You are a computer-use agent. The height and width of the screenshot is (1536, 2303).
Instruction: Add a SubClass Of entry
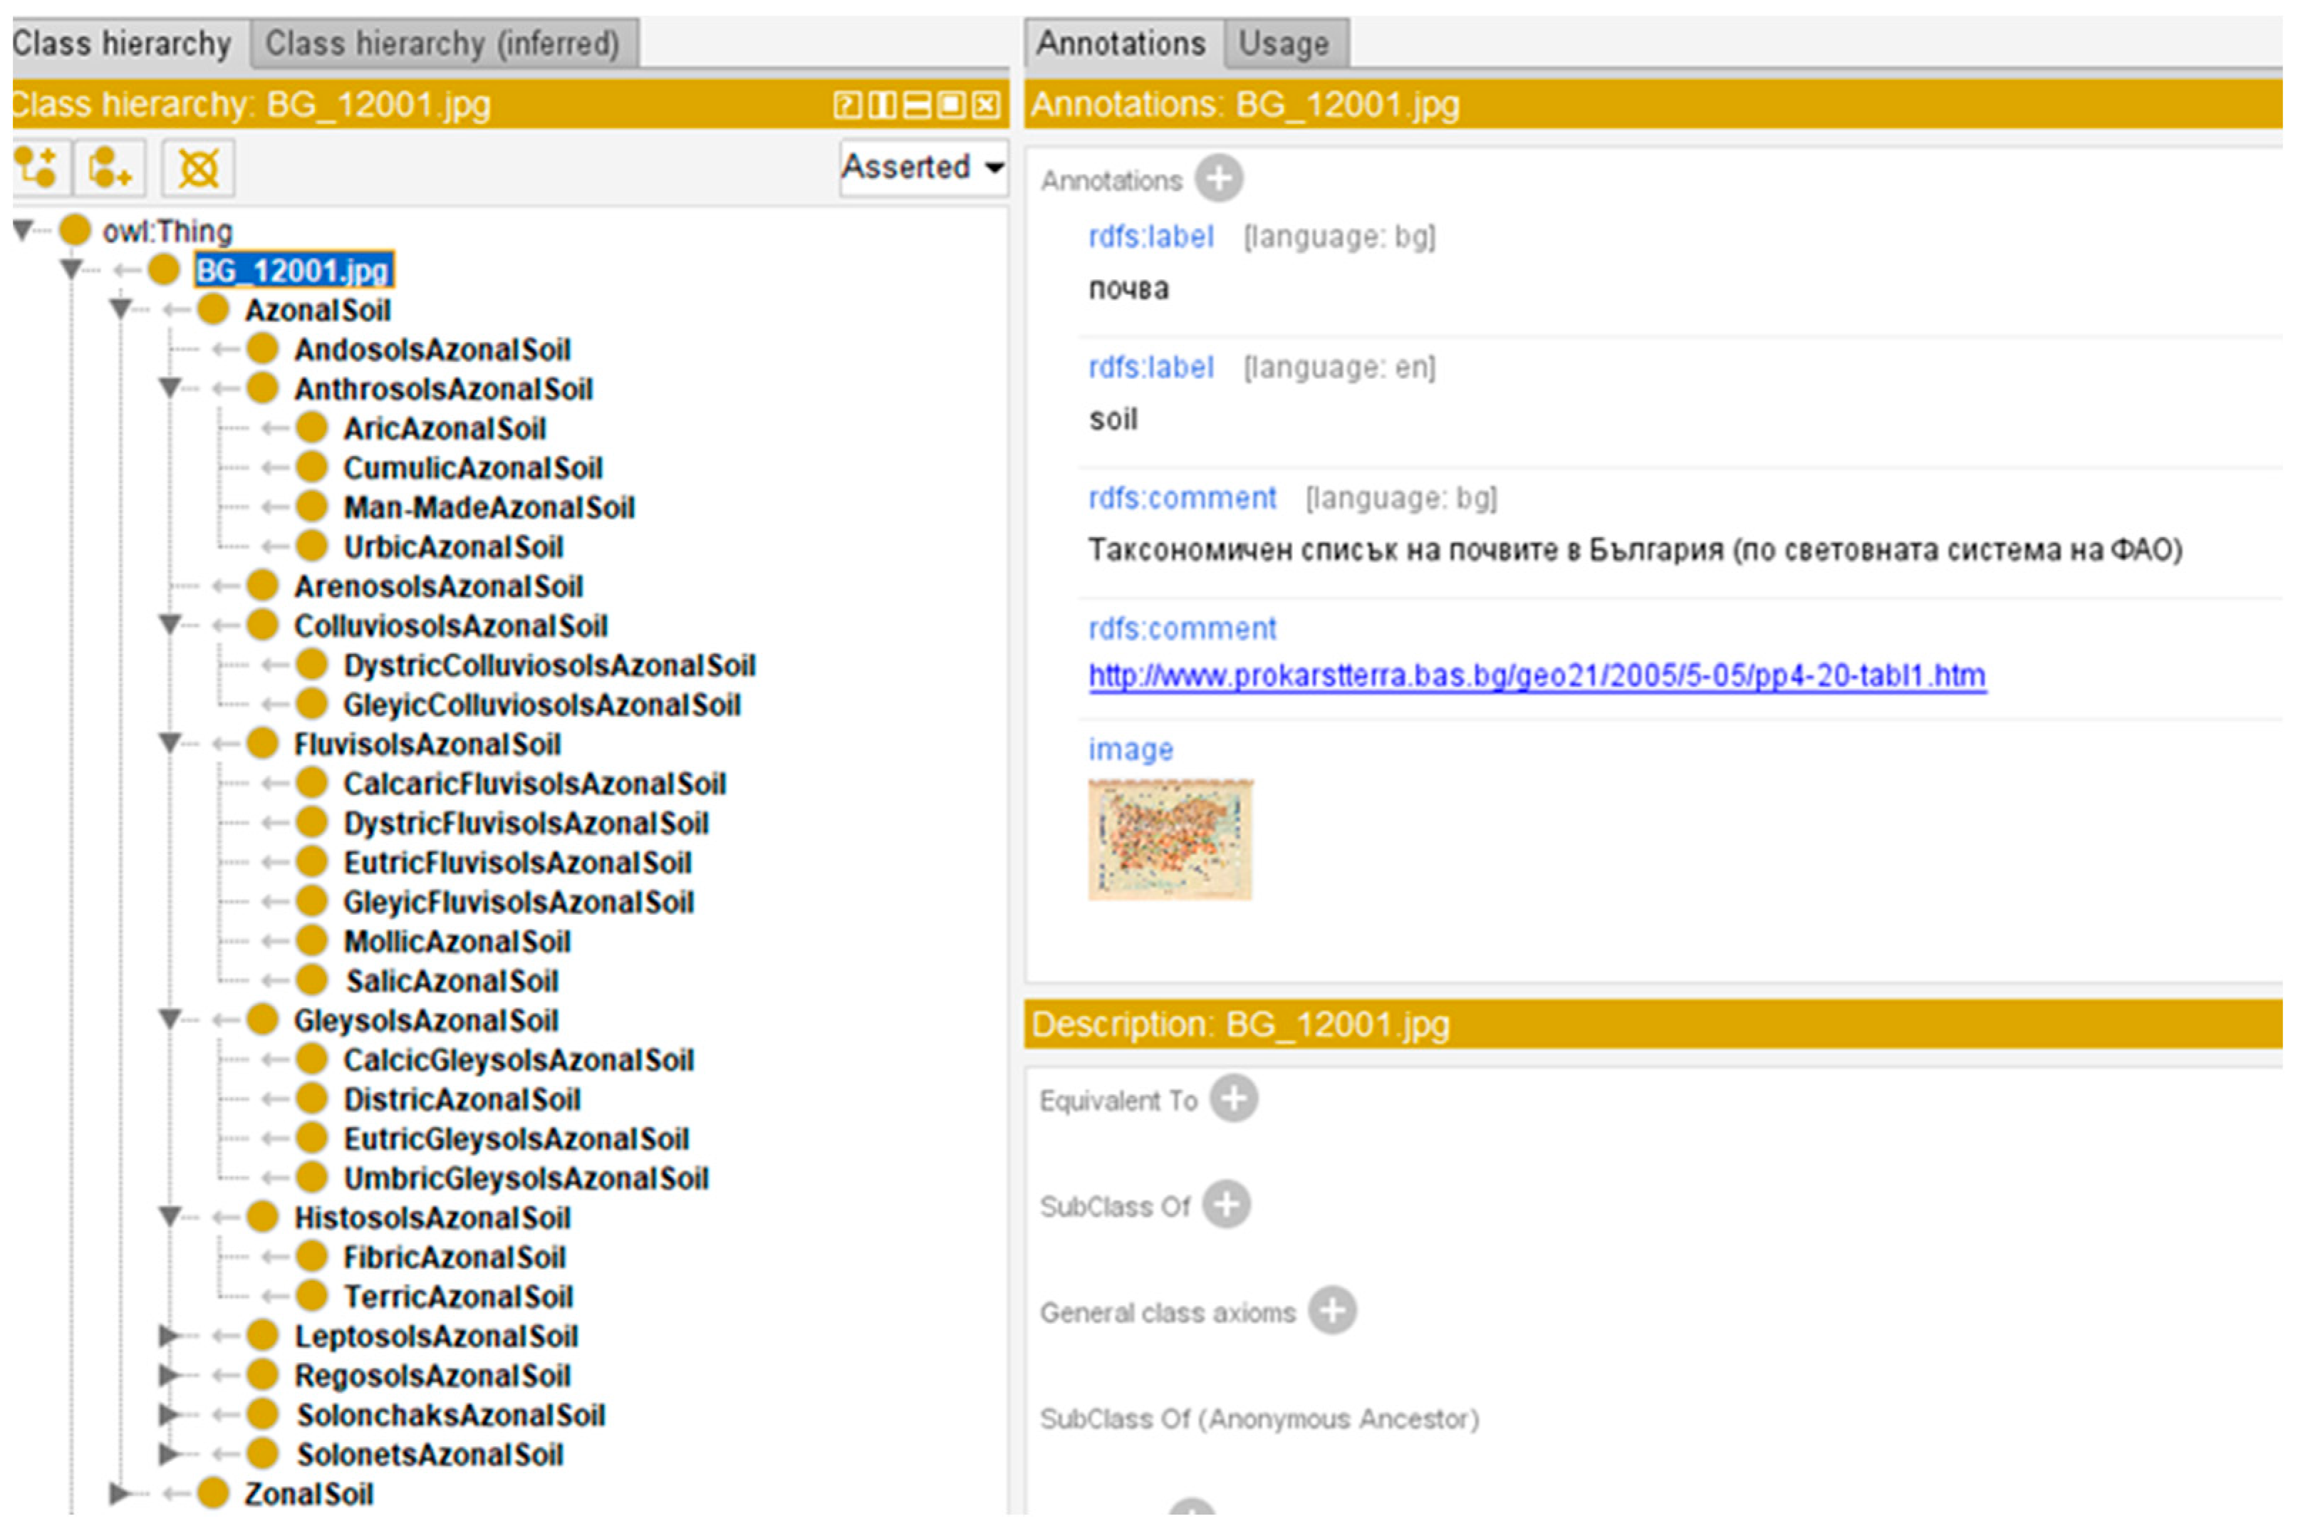point(1226,1204)
